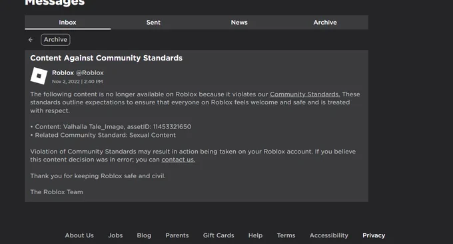Go to the Parents footer link
The width and height of the screenshot is (453, 244).
click(x=177, y=235)
